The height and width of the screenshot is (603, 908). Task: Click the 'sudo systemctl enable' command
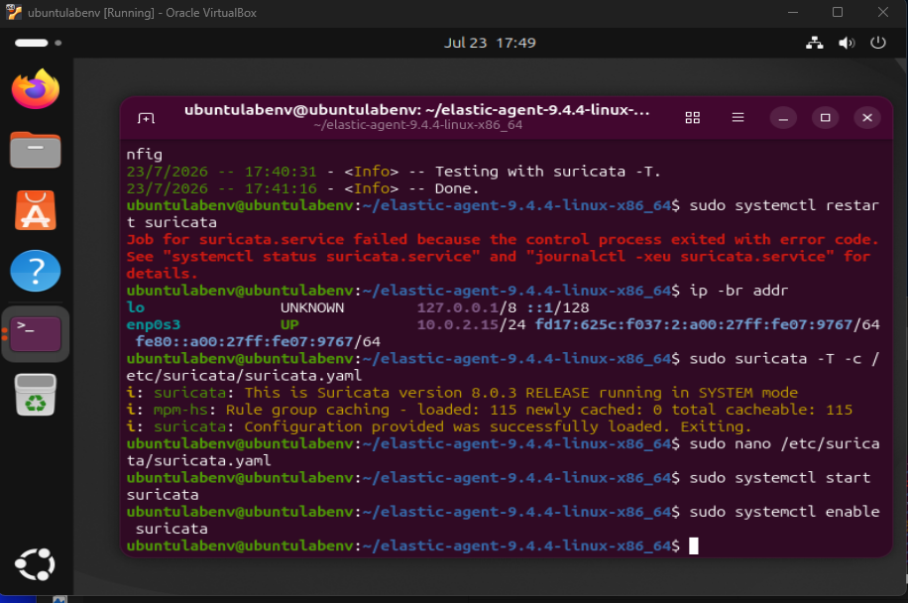pyautogui.click(x=785, y=512)
